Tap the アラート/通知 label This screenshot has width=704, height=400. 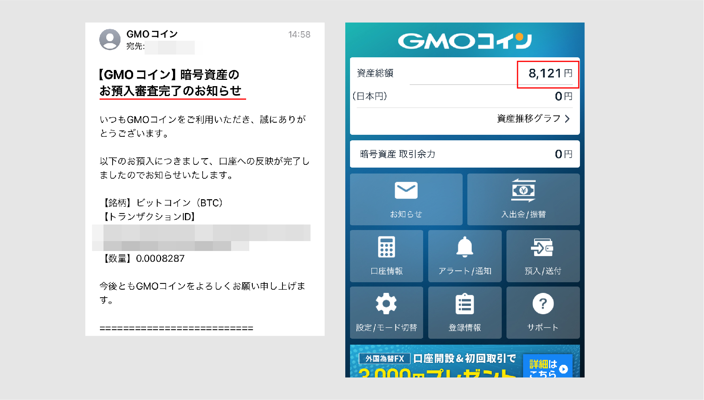click(465, 271)
